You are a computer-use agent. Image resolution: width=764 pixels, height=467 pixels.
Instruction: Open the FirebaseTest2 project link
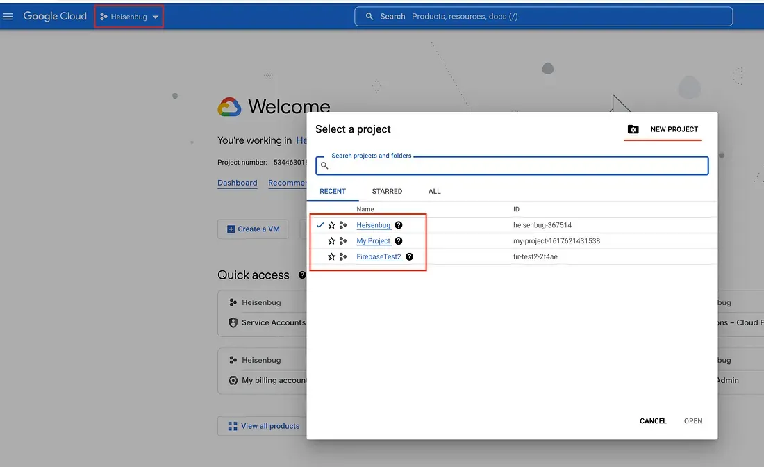[x=379, y=257]
